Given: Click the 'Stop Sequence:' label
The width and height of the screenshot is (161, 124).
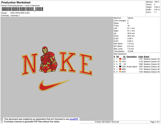Looking at the screenshot, I should click(120, 54).
